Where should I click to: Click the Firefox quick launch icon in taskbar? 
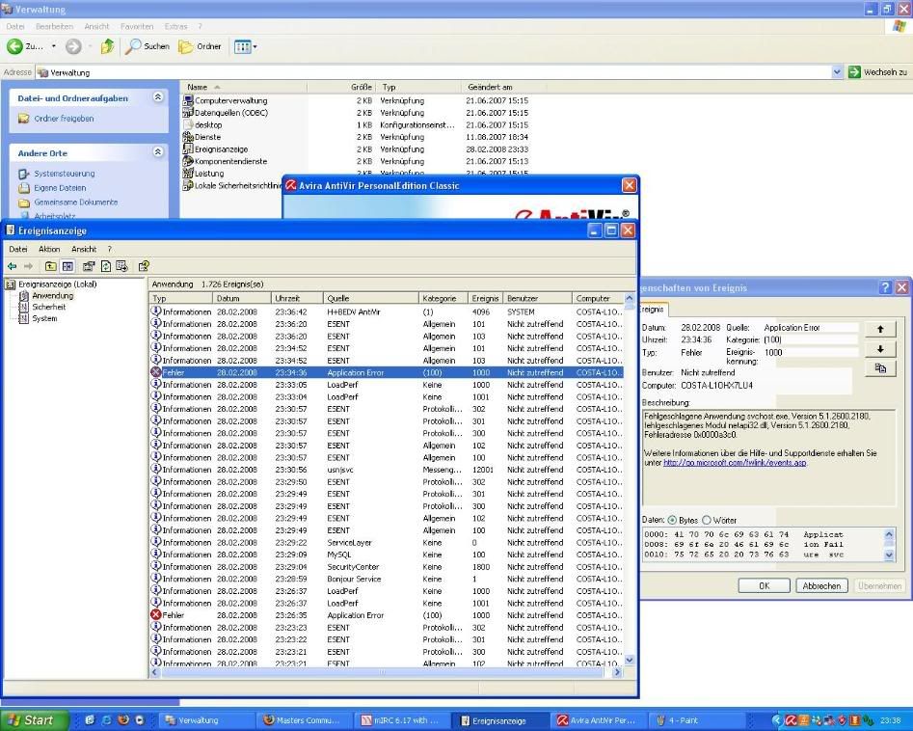[122, 720]
